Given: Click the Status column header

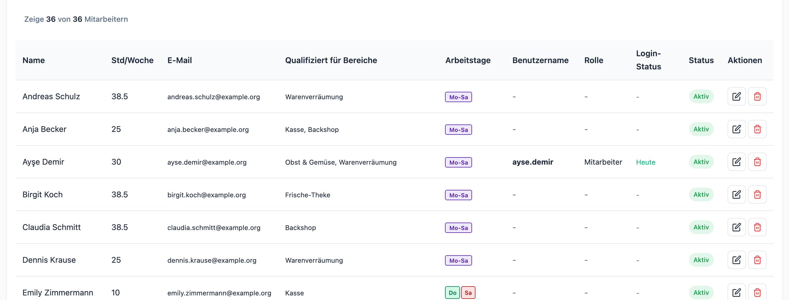Looking at the screenshot, I should [x=701, y=60].
